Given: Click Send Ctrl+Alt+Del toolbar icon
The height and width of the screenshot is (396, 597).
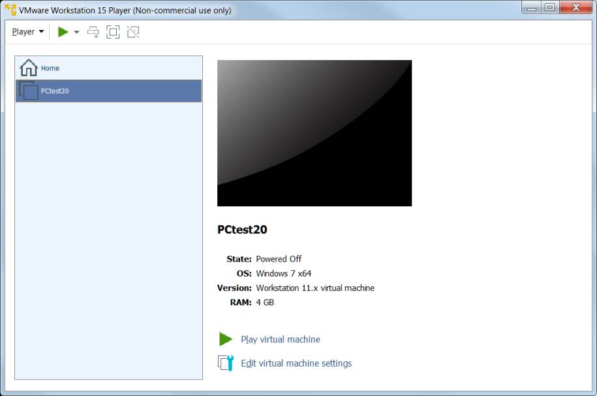Looking at the screenshot, I should click(93, 32).
